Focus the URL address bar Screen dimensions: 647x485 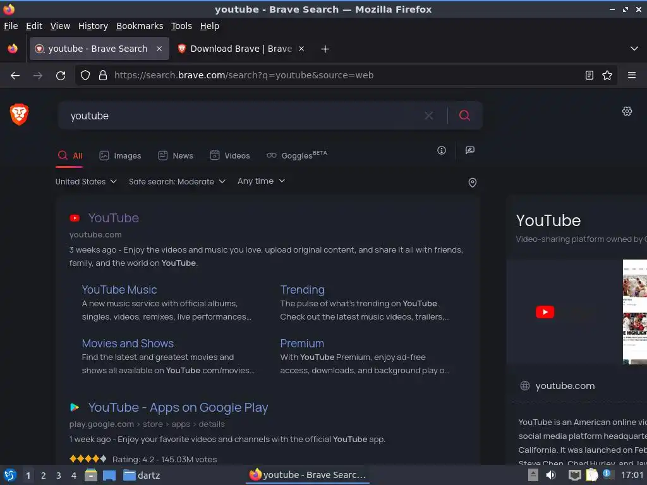[x=346, y=76]
